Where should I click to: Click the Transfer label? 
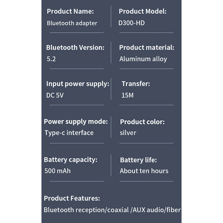136,84
